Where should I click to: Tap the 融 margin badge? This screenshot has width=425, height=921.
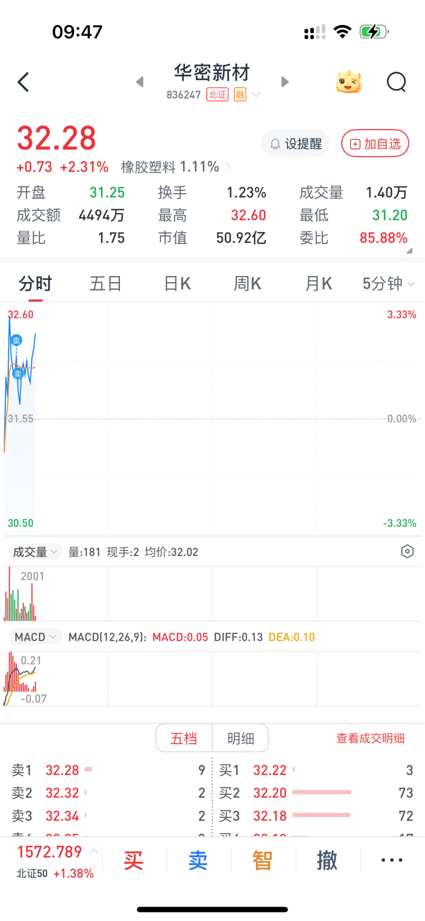pyautogui.click(x=240, y=95)
